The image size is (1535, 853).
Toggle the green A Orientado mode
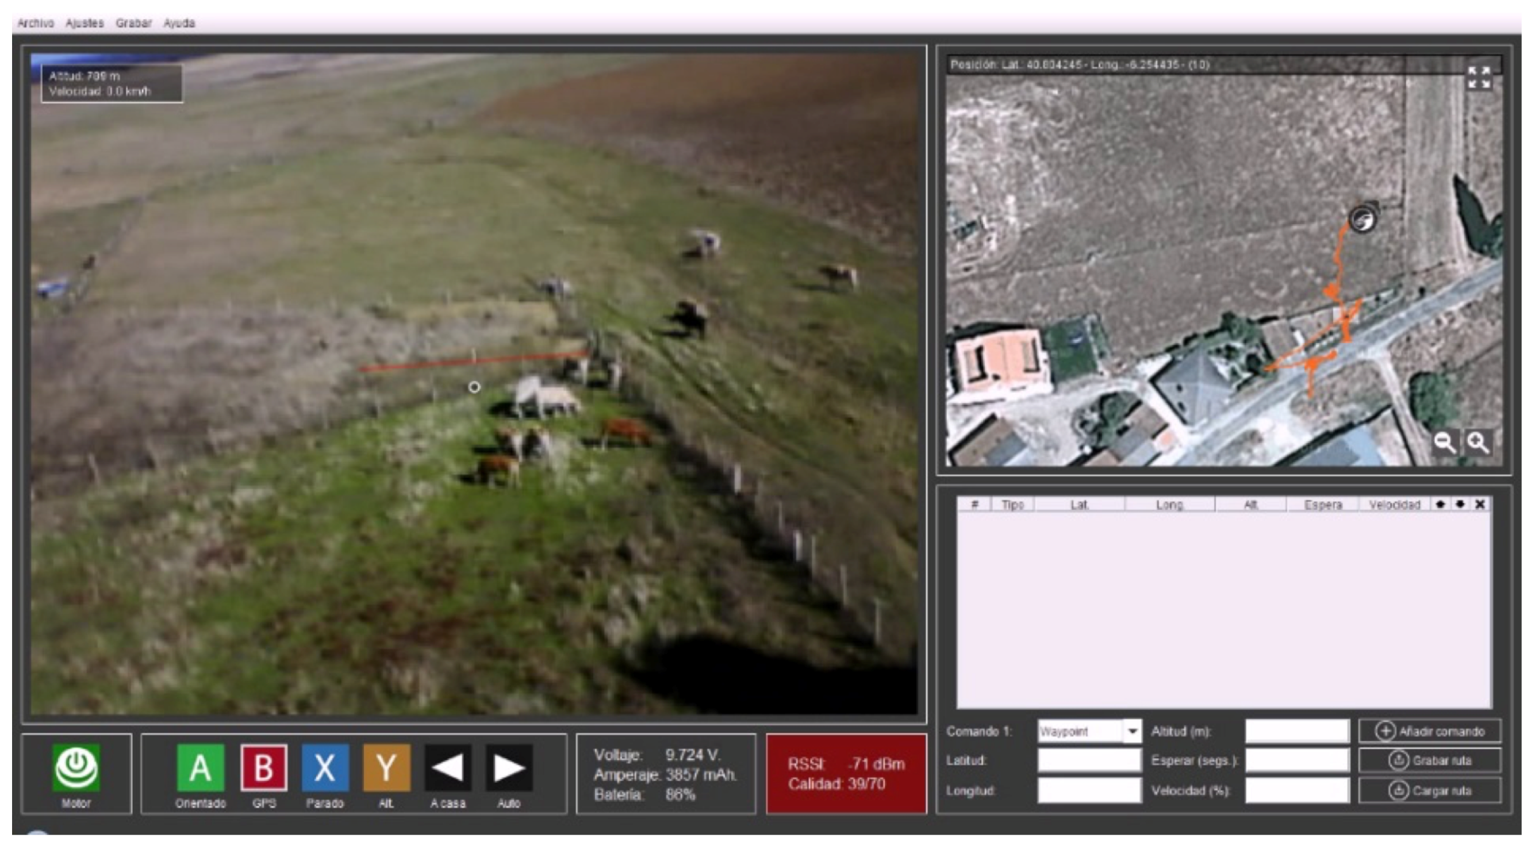pyautogui.click(x=200, y=767)
